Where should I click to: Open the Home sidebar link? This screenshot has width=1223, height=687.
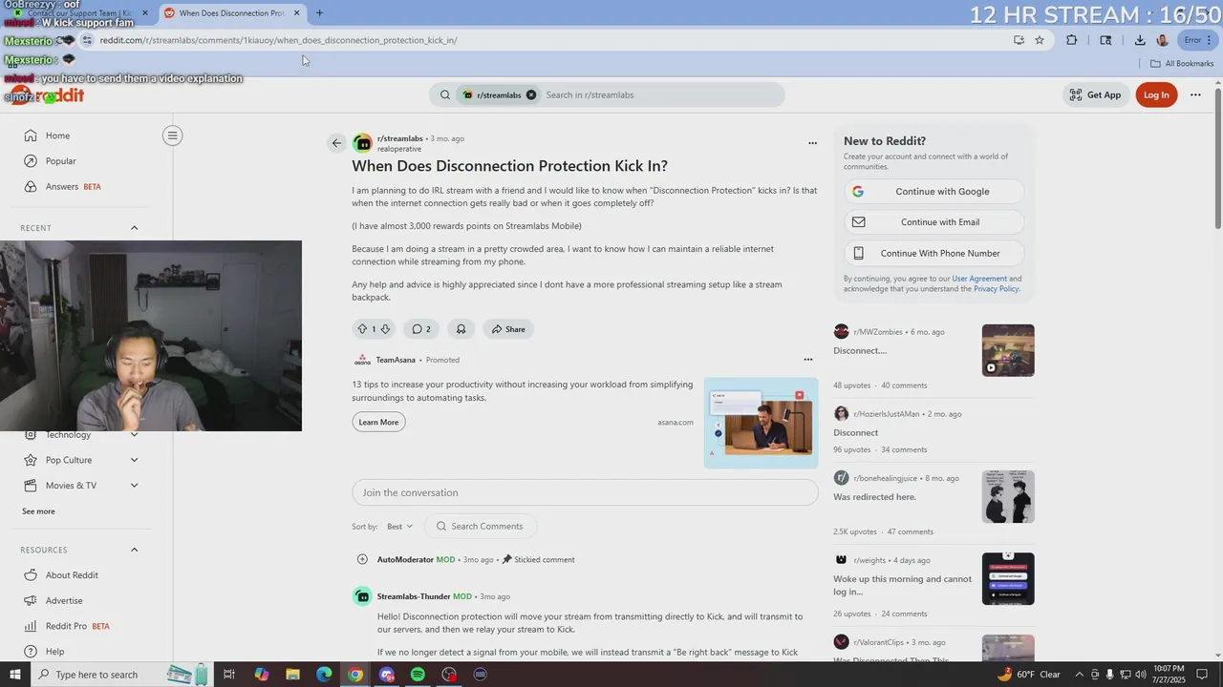click(57, 135)
